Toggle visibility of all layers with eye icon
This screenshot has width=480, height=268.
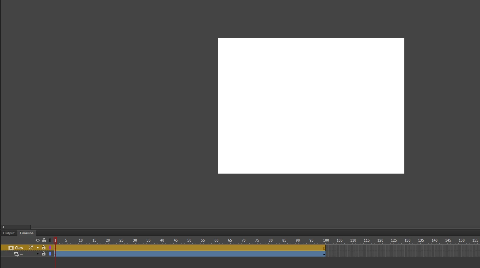click(38, 240)
